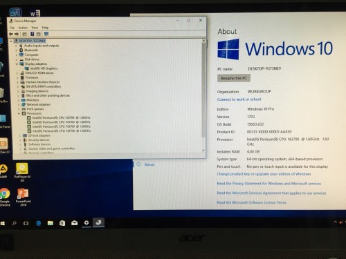This screenshot has height=259, width=346.
Task: Launch the PowerPoint desktop shortcut
Action: (23, 197)
